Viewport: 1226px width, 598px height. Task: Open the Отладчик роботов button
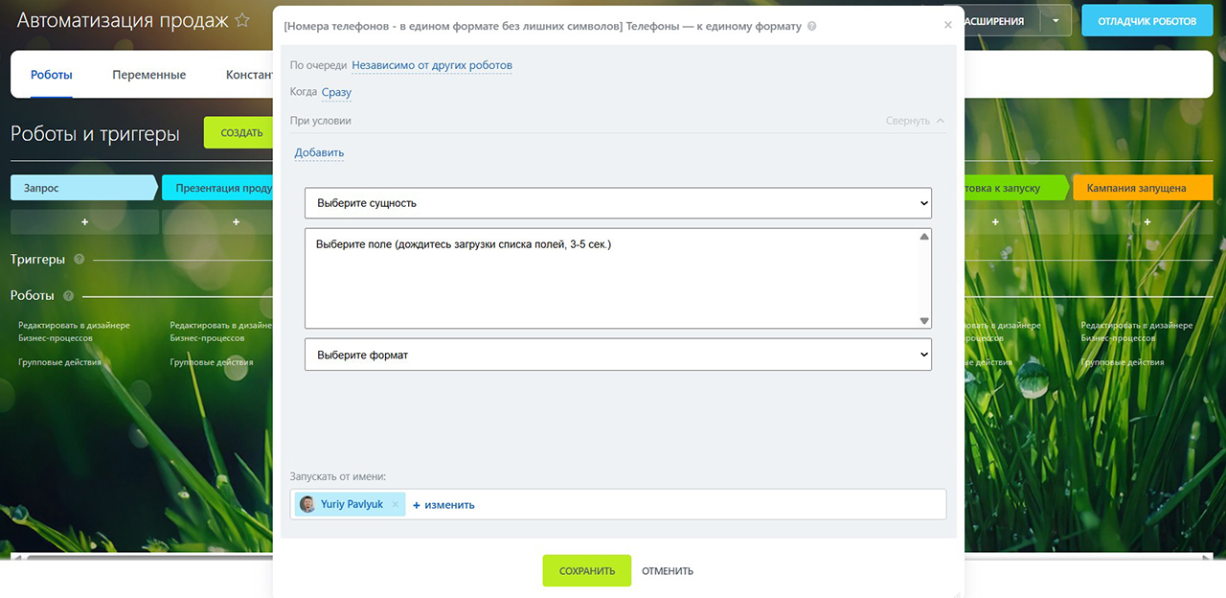point(1147,20)
